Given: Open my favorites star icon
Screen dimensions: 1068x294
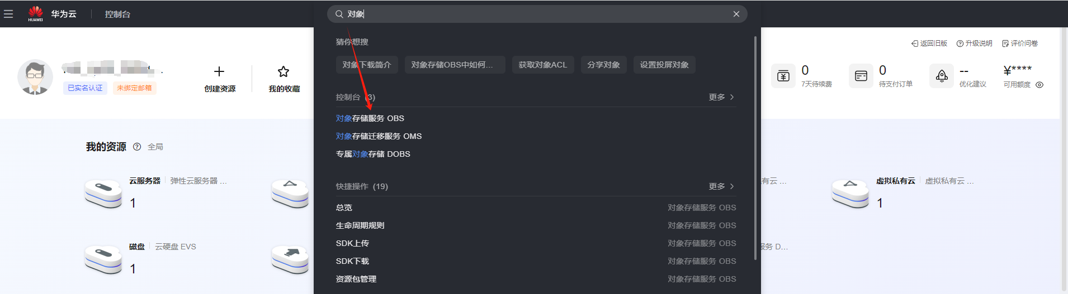Looking at the screenshot, I should [283, 71].
